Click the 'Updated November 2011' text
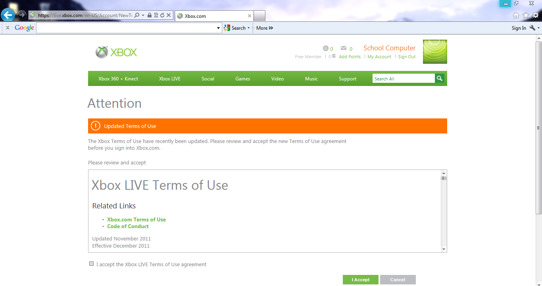The image size is (542, 286). [121, 239]
